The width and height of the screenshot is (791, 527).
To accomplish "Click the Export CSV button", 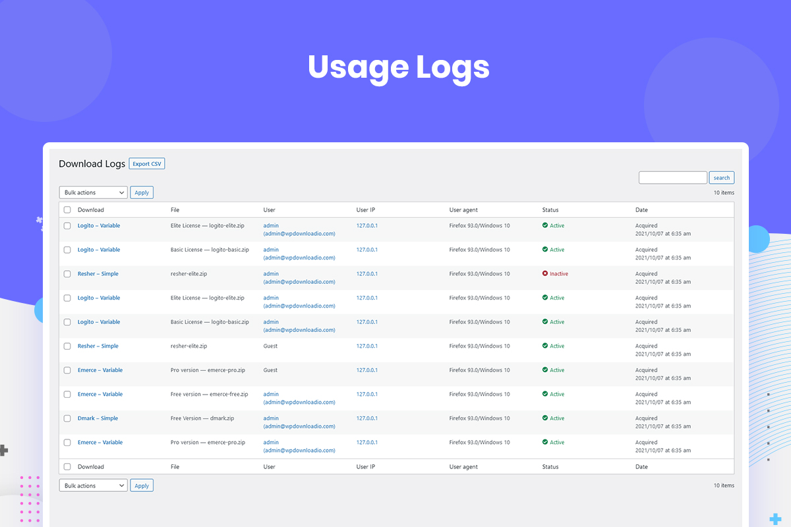I will pyautogui.click(x=146, y=163).
